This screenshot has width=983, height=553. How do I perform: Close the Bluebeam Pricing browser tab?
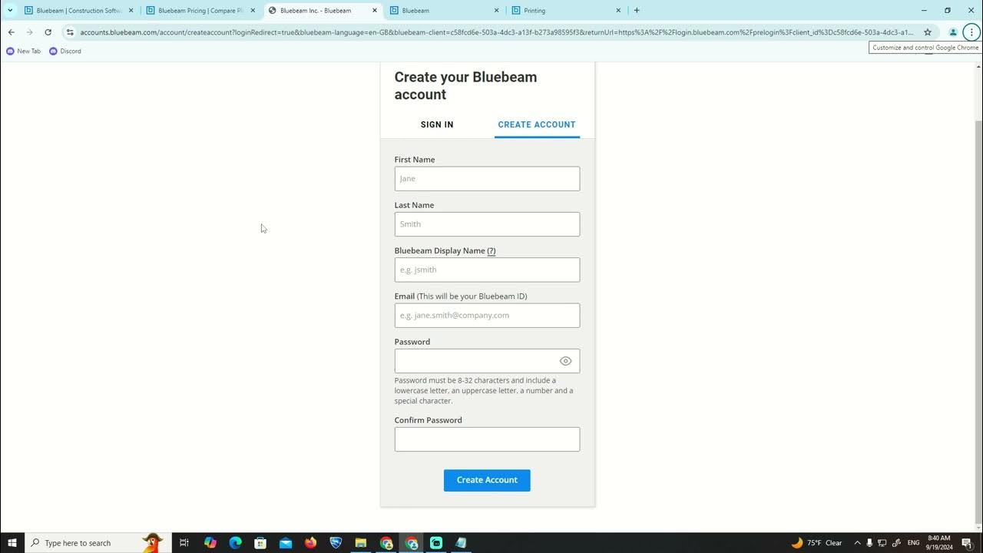pyautogui.click(x=253, y=11)
